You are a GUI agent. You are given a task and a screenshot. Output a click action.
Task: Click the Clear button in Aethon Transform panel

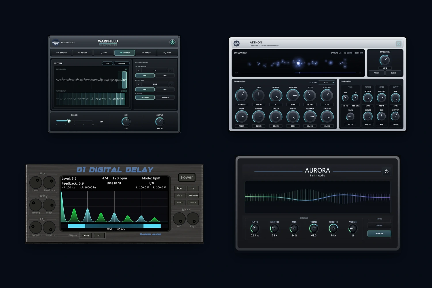(393, 73)
